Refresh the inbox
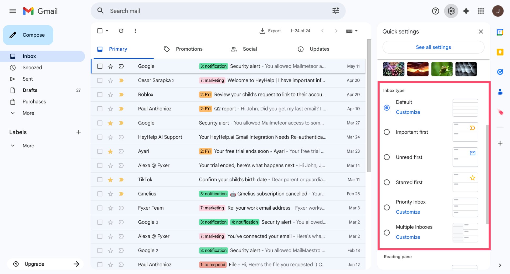Viewport: 510px width, 274px height. point(121,31)
